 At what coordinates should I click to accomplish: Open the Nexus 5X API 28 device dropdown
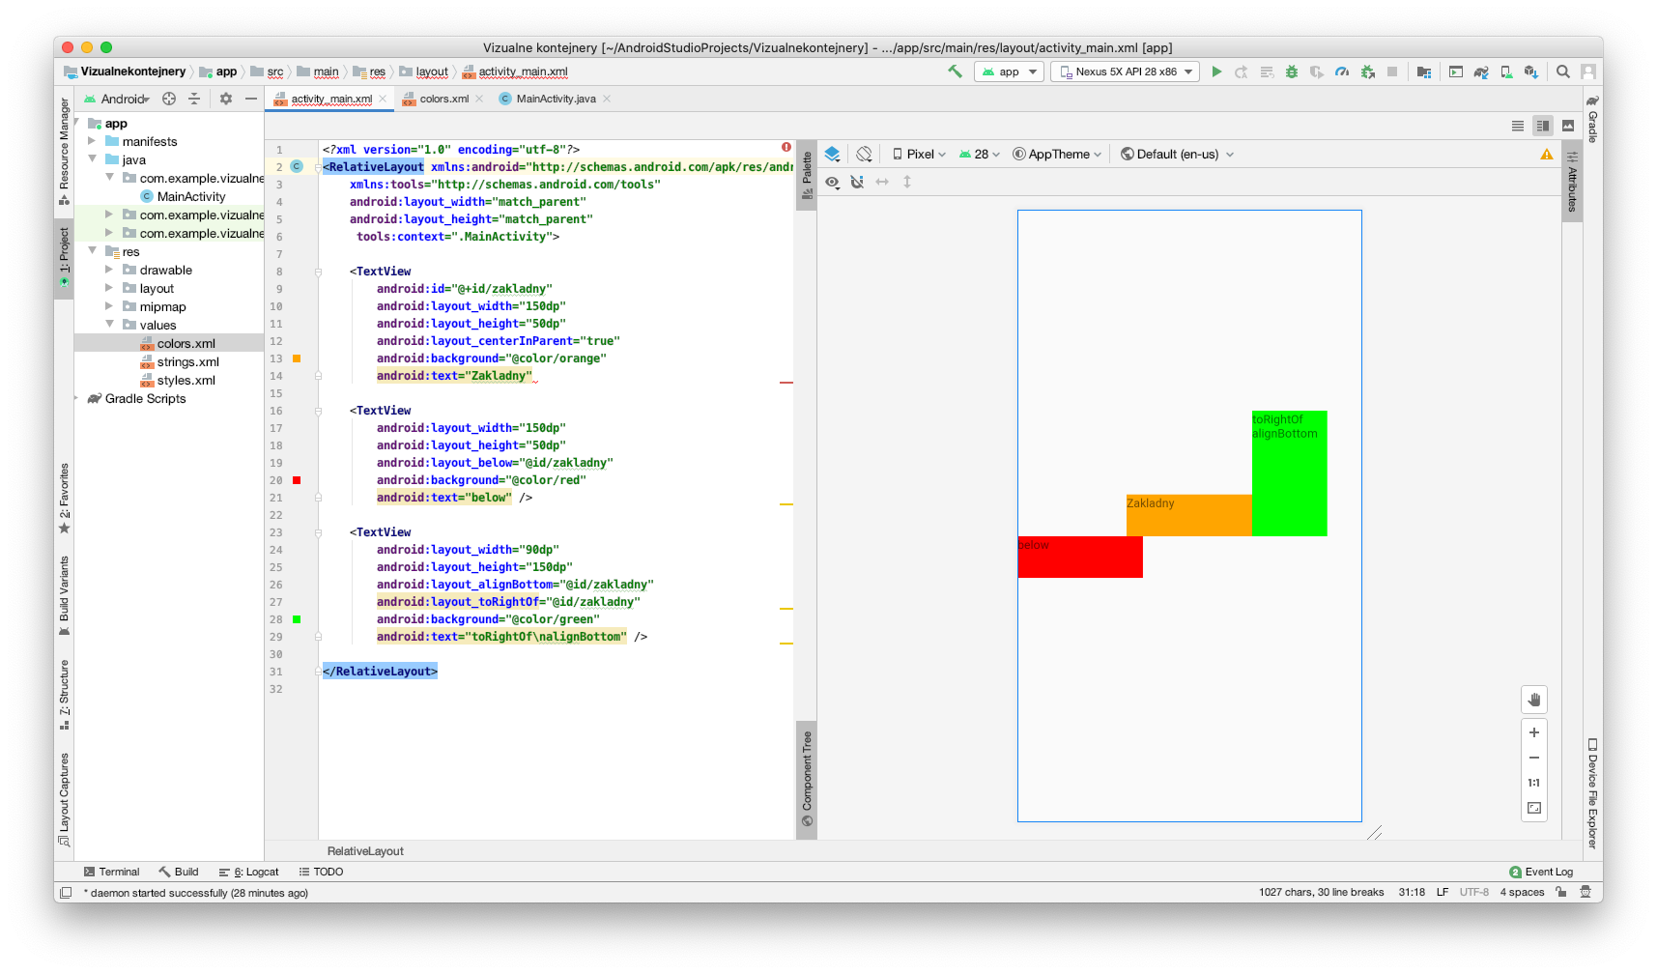pos(1126,72)
